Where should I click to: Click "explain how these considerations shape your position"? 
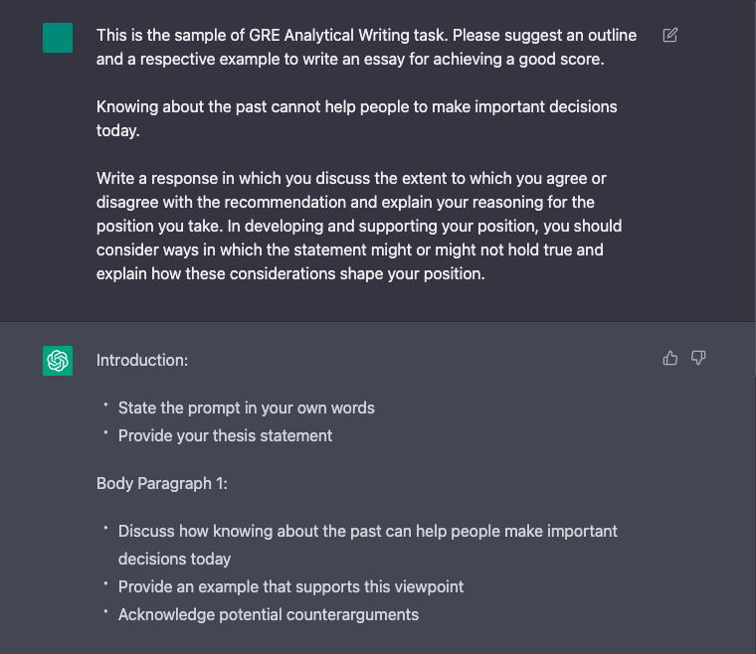[290, 273]
